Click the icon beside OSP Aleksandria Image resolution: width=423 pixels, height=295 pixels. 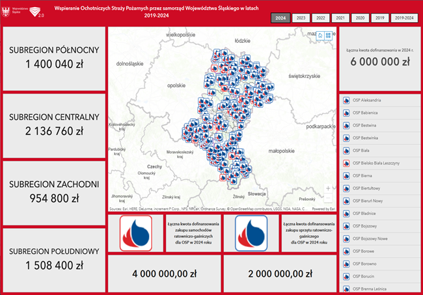coord(346,100)
